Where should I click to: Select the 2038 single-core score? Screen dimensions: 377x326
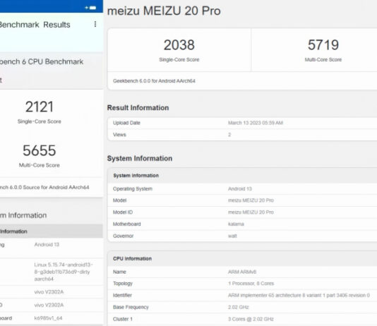(179, 45)
